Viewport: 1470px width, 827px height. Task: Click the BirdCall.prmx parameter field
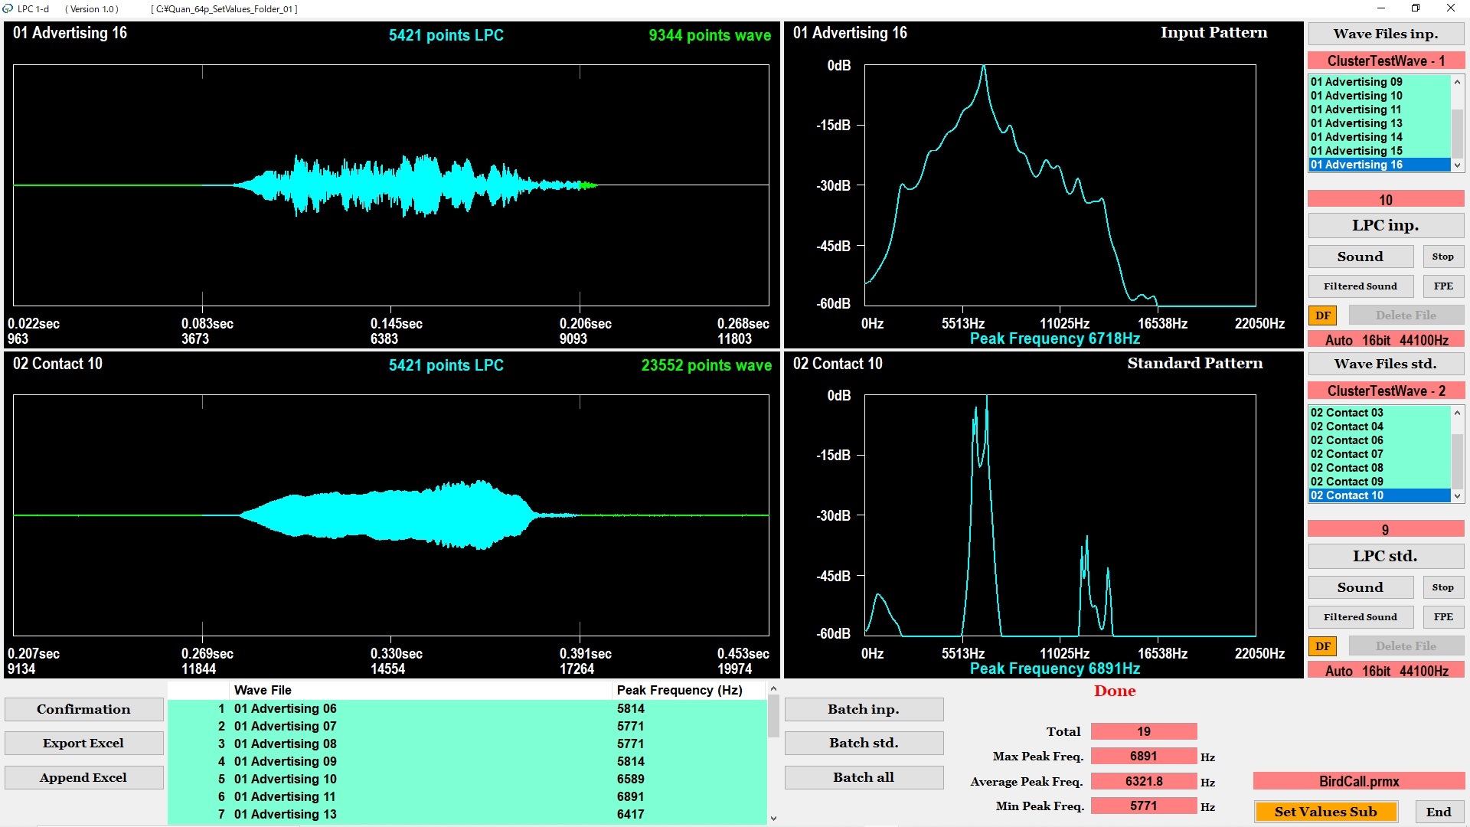tap(1358, 781)
